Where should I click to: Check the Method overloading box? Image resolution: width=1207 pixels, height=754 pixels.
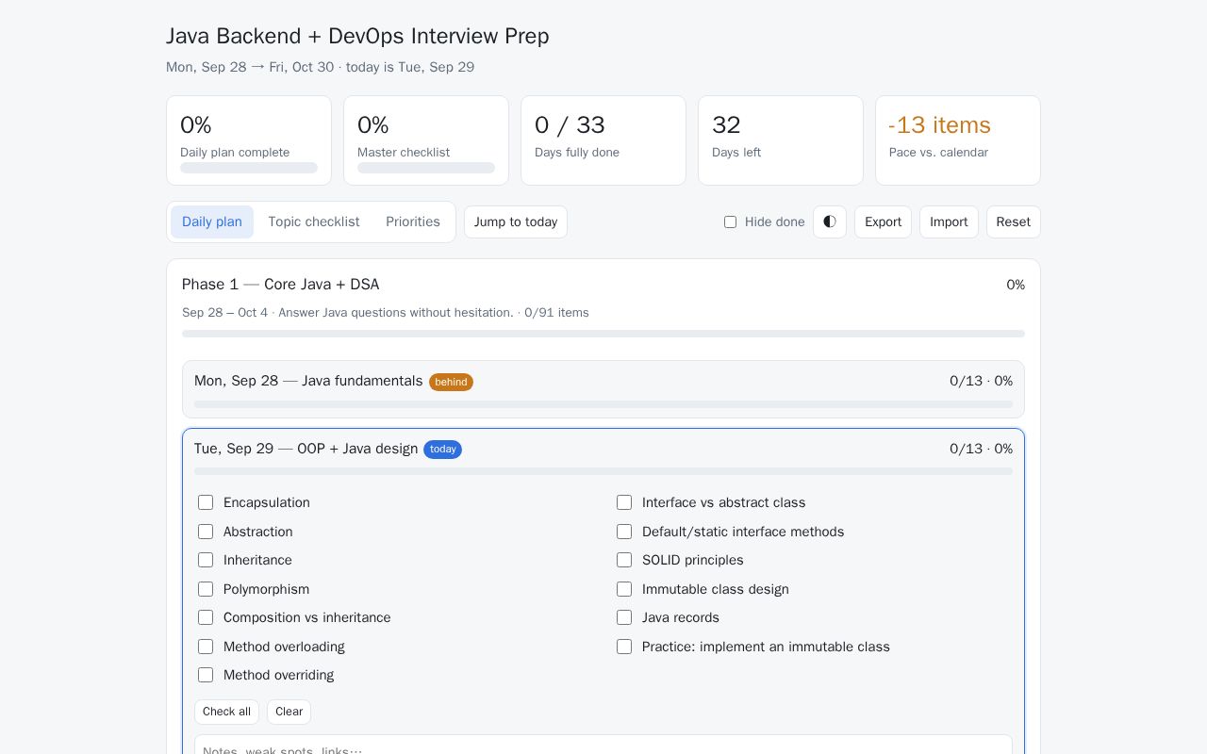(206, 647)
